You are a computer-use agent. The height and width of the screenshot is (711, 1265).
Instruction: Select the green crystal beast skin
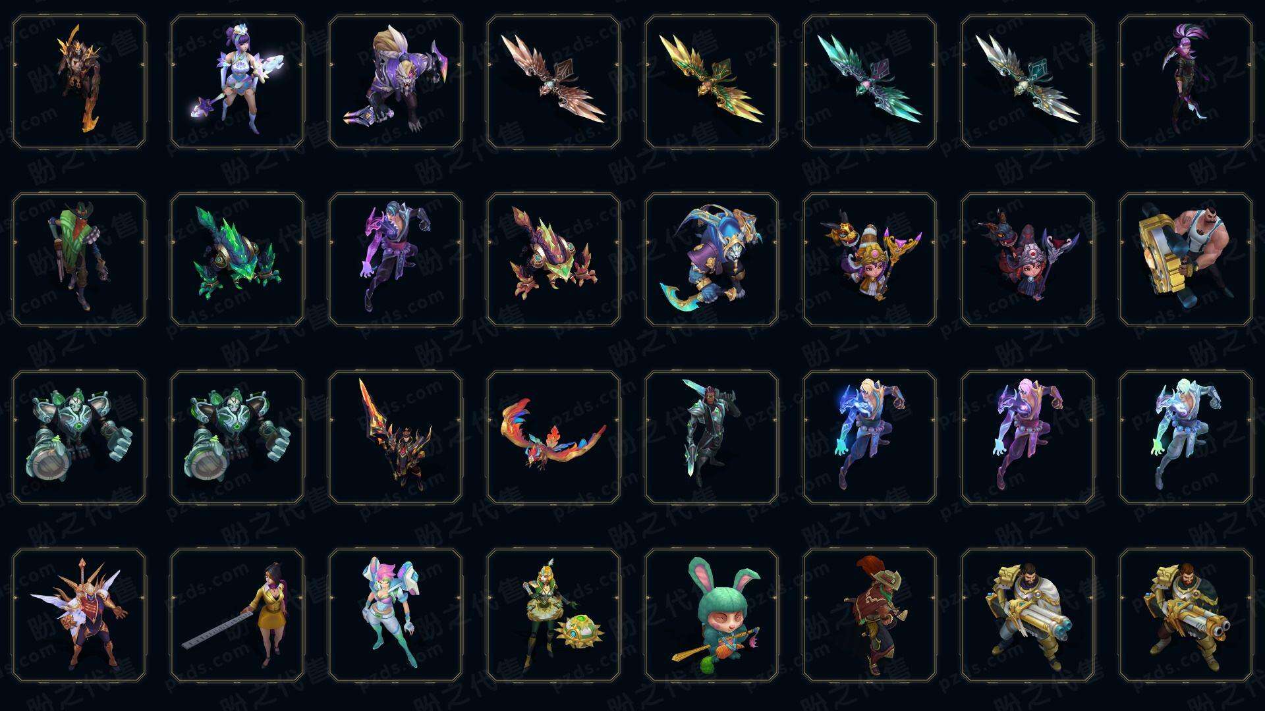pyautogui.click(x=237, y=259)
